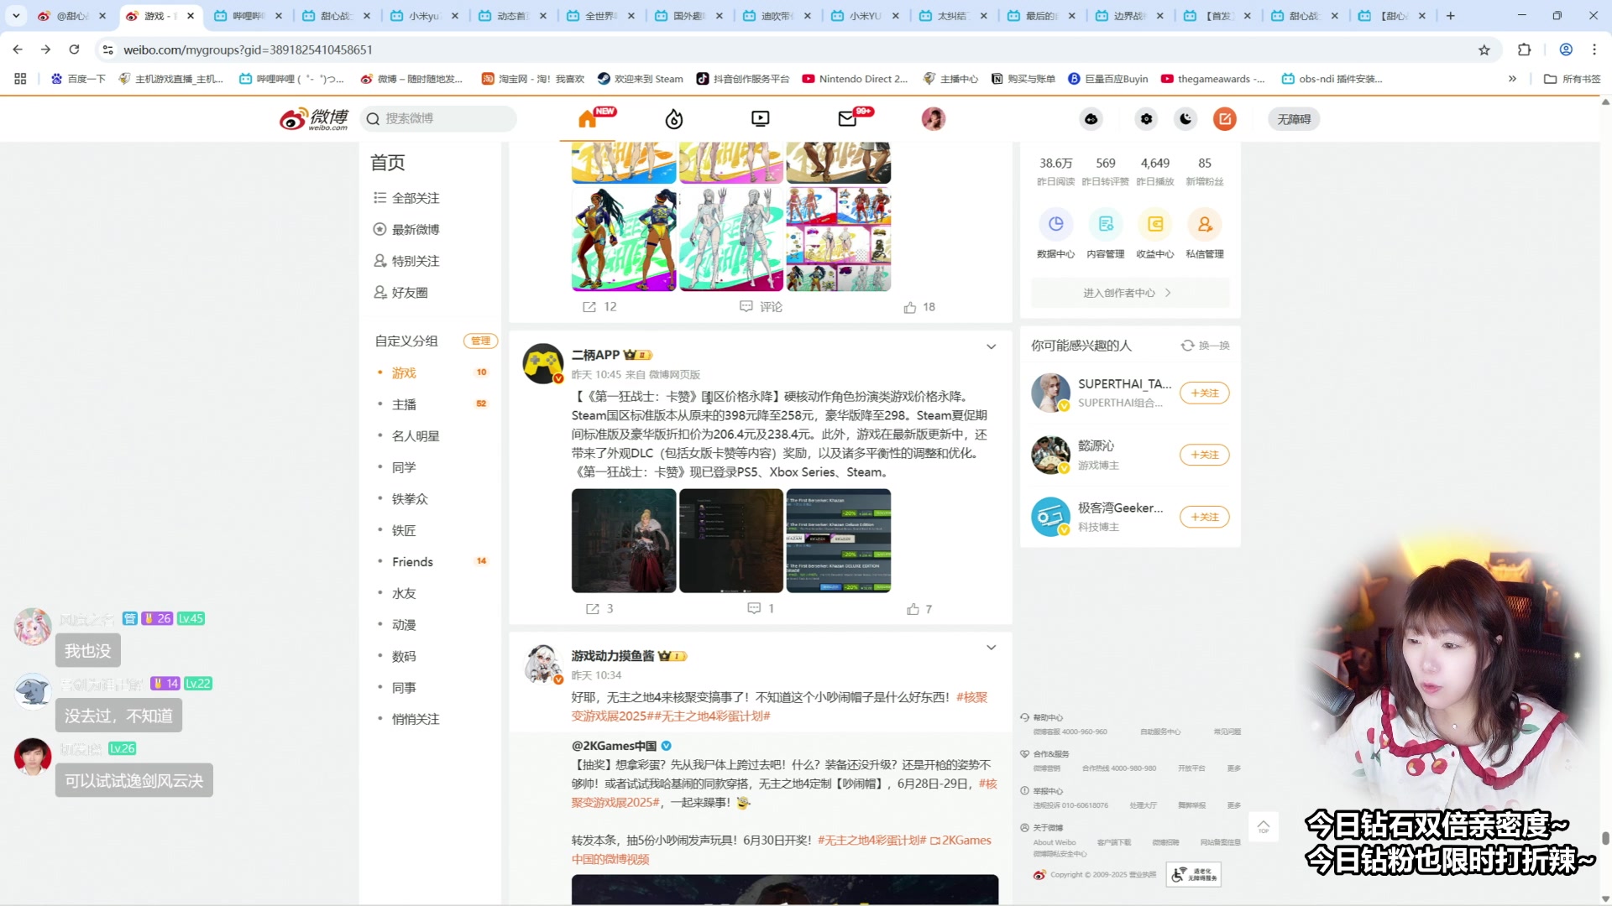1612x906 pixels.
Task: Click back-to-top TOP button
Action: click(x=1264, y=827)
